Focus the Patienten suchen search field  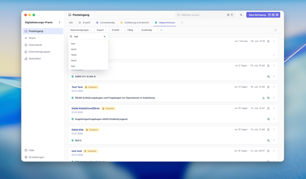tap(206, 15)
